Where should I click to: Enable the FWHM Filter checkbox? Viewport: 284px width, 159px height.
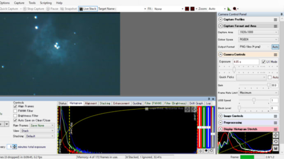[x=15, y=111]
